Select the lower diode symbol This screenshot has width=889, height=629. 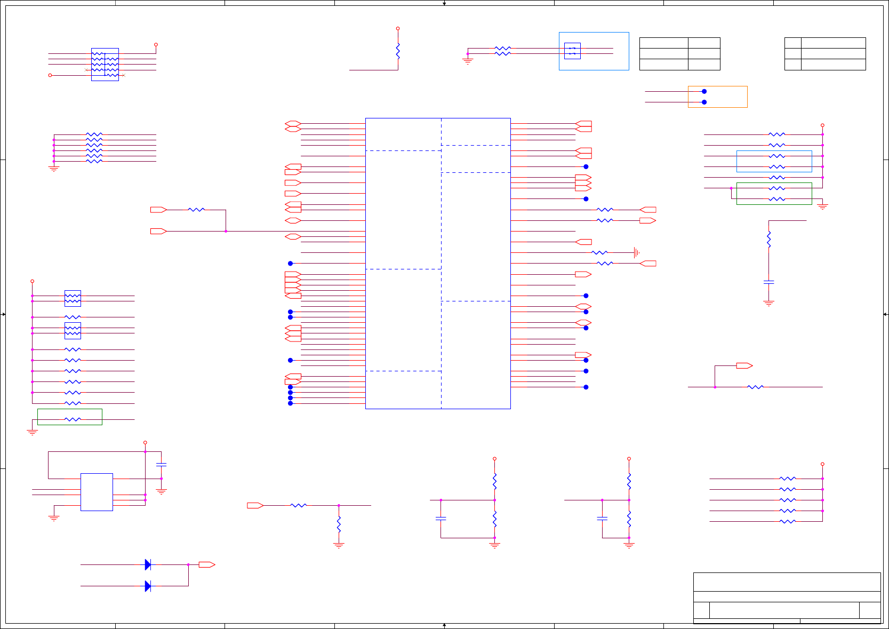(x=148, y=586)
